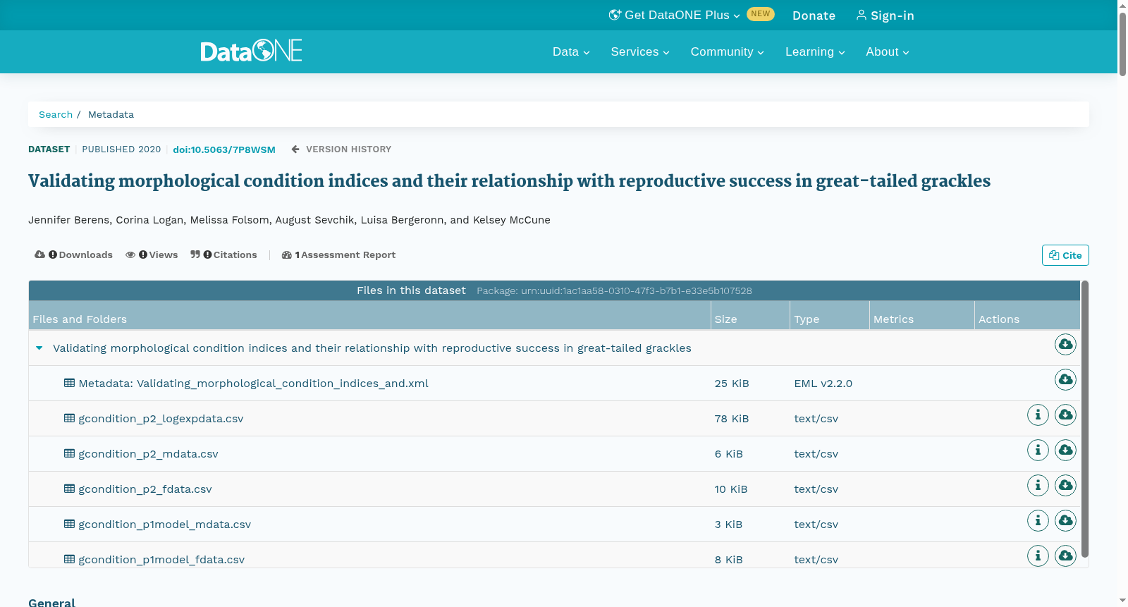Viewport: 1128px width, 607px height.
Task: Show info for gcondition_p2_logexpdata.csv
Action: click(1038, 415)
